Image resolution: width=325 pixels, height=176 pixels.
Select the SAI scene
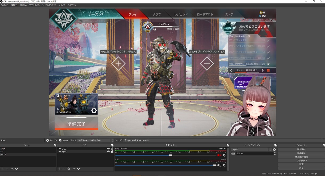point(28,152)
